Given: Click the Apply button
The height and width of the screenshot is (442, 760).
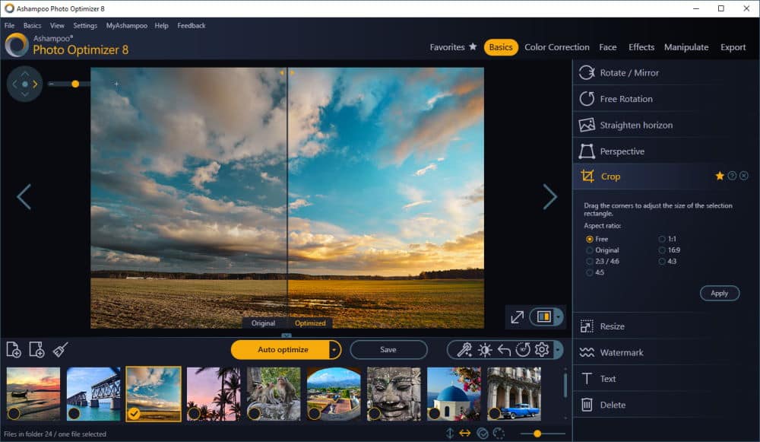Looking at the screenshot, I should click(719, 293).
